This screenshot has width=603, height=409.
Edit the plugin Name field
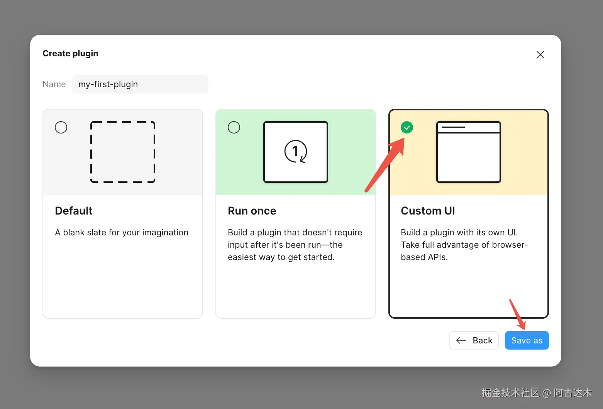point(140,84)
